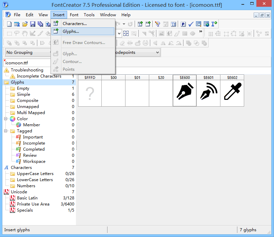
Task: Create a new font file
Action: click(9, 24)
